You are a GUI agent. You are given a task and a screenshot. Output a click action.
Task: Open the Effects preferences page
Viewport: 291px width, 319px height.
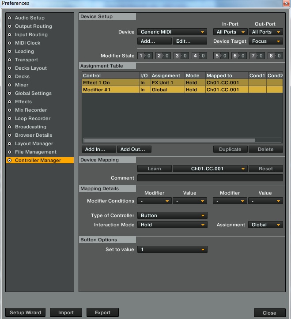point(23,101)
